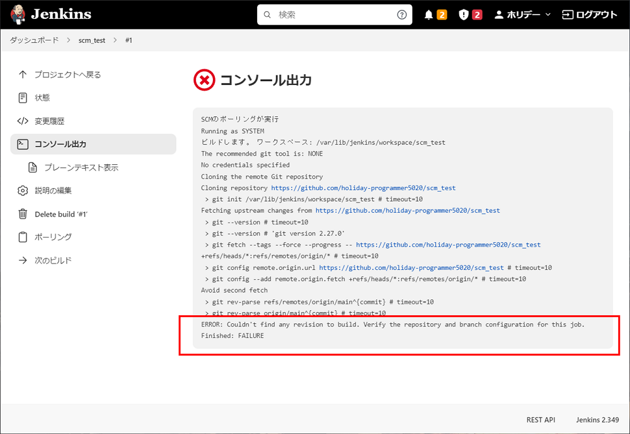This screenshot has width=630, height=434.
Task: Click the コンソール出力 page heading
Action: point(266,80)
